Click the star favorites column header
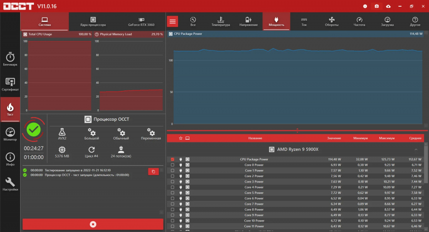 click(x=181, y=138)
